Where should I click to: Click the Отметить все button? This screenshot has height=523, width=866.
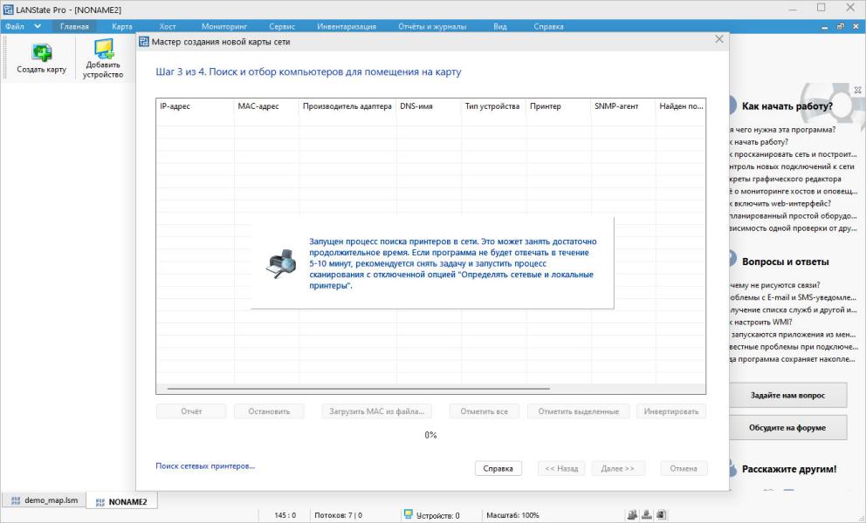pos(485,411)
